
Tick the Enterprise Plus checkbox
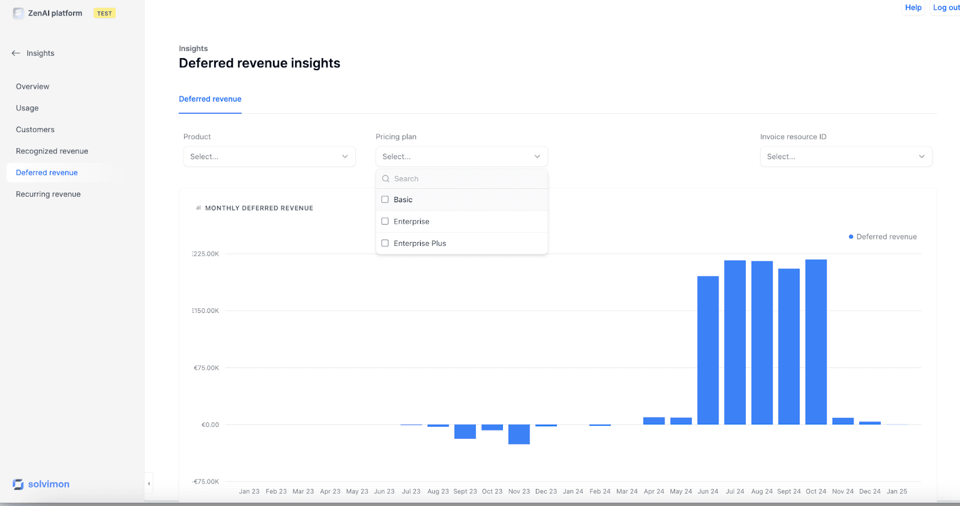click(x=385, y=243)
